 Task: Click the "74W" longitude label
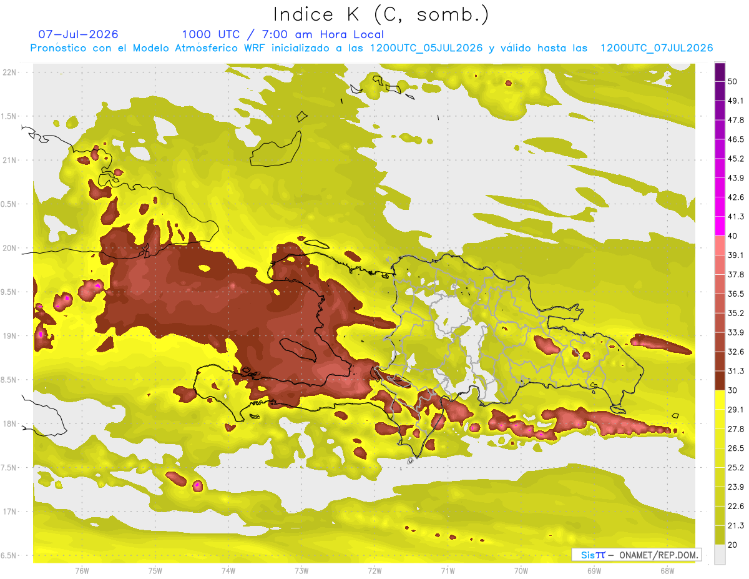228,571
